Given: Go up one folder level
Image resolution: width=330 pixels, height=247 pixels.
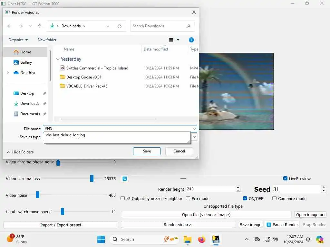Looking at the screenshot, I should [40, 26].
